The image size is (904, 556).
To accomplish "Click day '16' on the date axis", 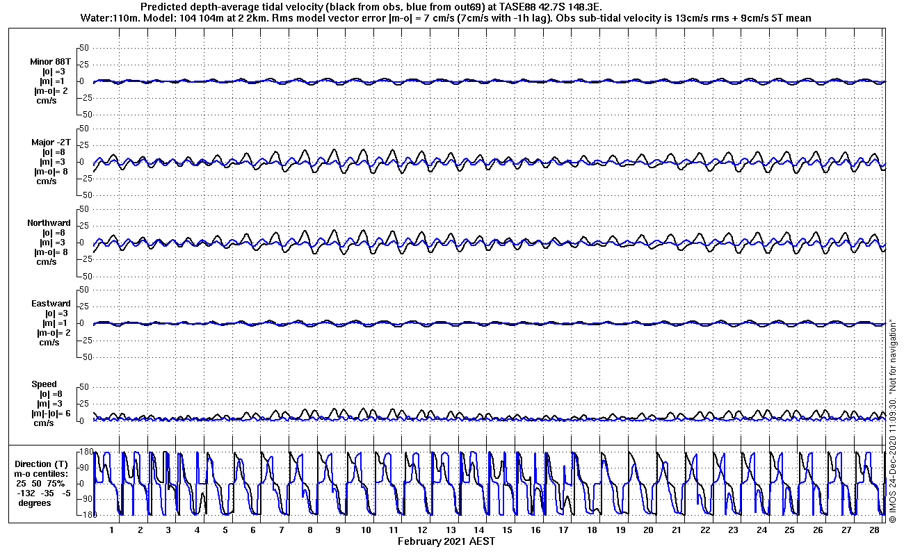I will pyautogui.click(x=535, y=530).
